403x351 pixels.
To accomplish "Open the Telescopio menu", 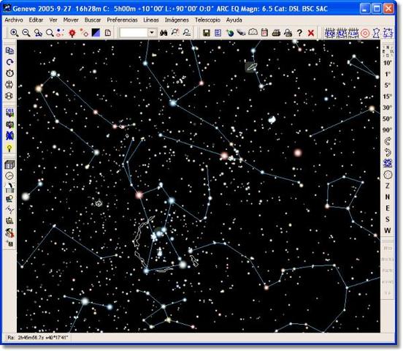I will pos(207,20).
